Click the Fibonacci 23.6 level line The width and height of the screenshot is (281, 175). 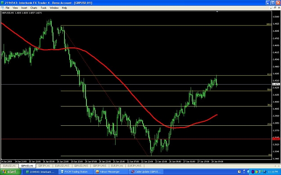[166, 125]
